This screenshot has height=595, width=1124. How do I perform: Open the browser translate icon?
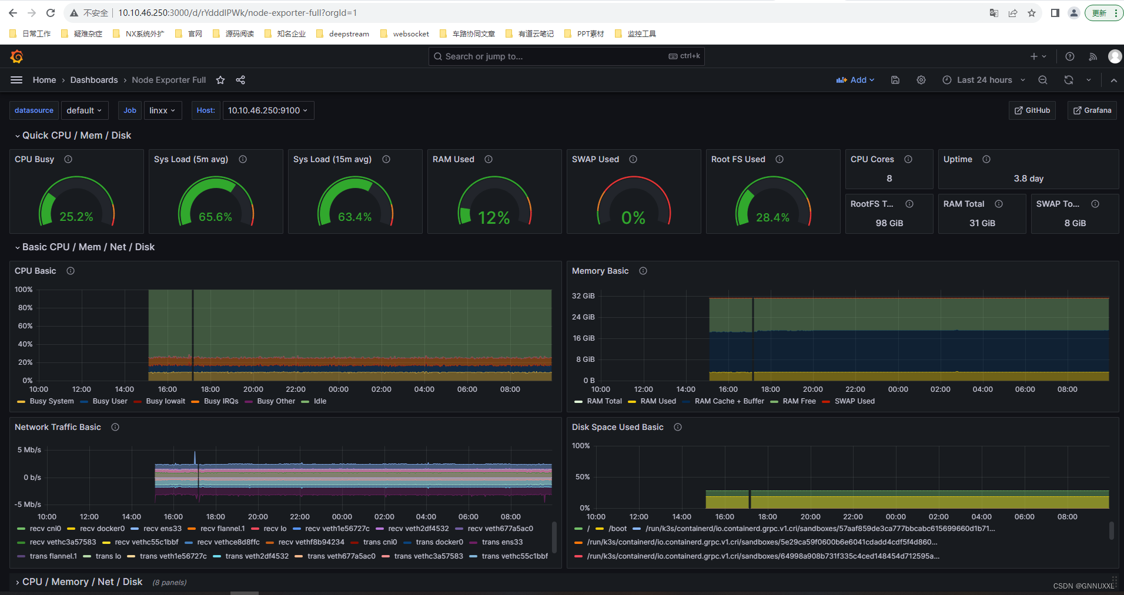click(994, 13)
